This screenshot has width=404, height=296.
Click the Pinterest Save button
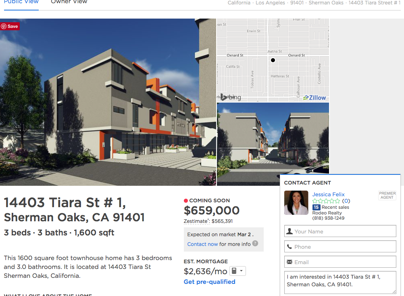(10, 26)
